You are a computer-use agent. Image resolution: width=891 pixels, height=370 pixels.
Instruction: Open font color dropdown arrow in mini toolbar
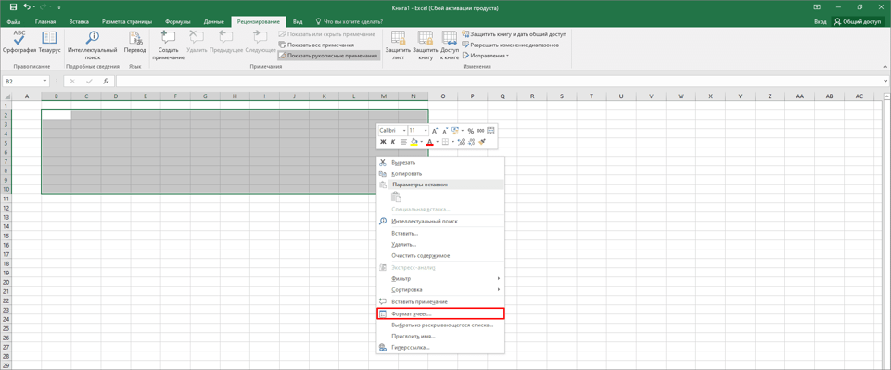[x=437, y=142]
